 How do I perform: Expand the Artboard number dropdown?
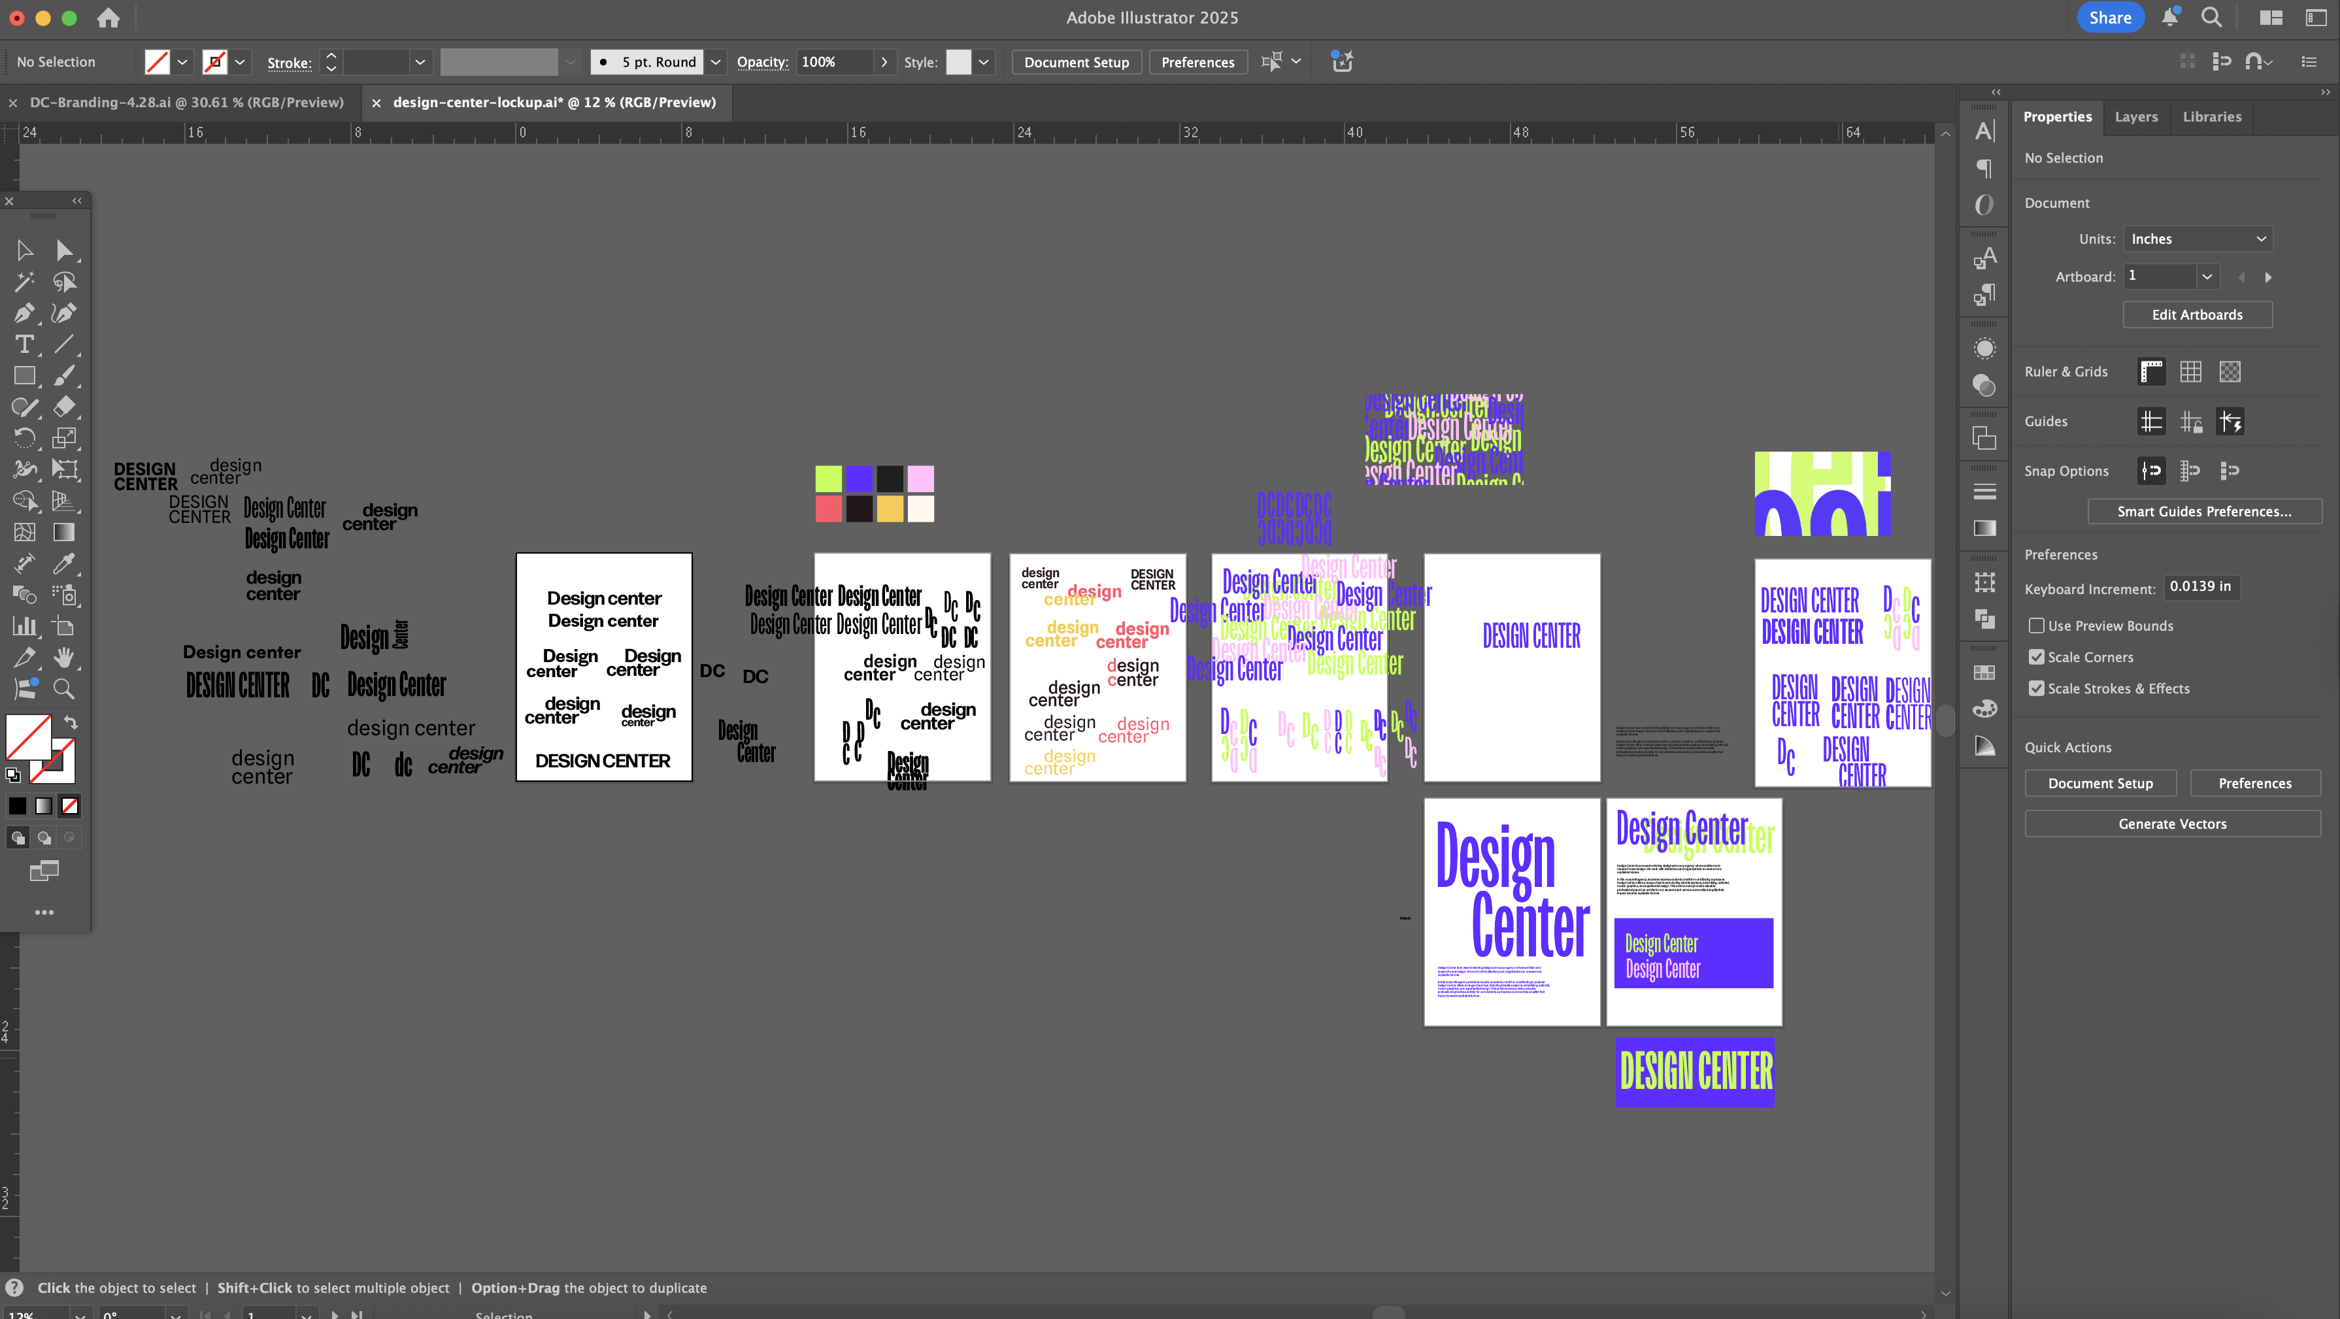(x=2207, y=276)
